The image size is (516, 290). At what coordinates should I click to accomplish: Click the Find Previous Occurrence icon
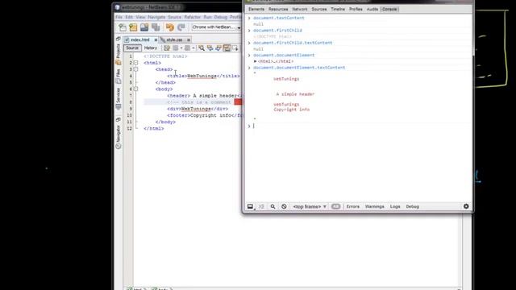point(210,48)
